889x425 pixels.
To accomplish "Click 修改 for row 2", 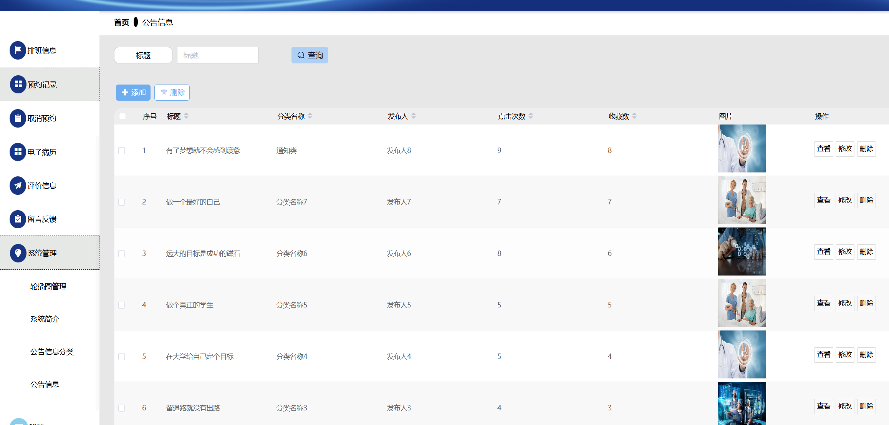I will click(x=845, y=200).
